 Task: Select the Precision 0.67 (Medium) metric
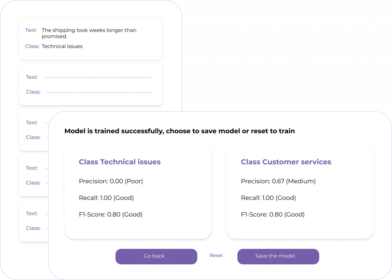coord(278,181)
